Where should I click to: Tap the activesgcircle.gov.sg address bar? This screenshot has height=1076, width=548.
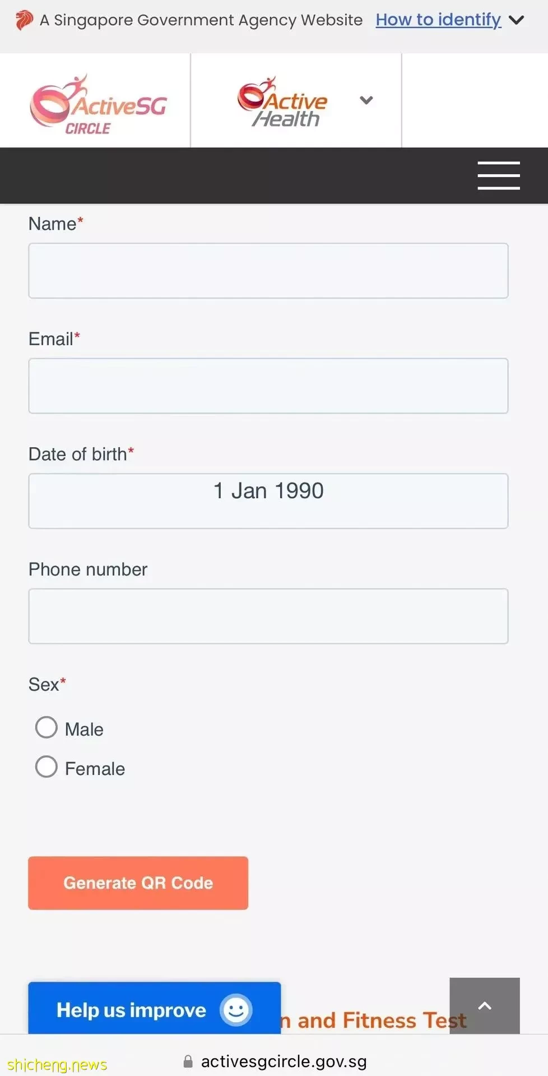(275, 1061)
